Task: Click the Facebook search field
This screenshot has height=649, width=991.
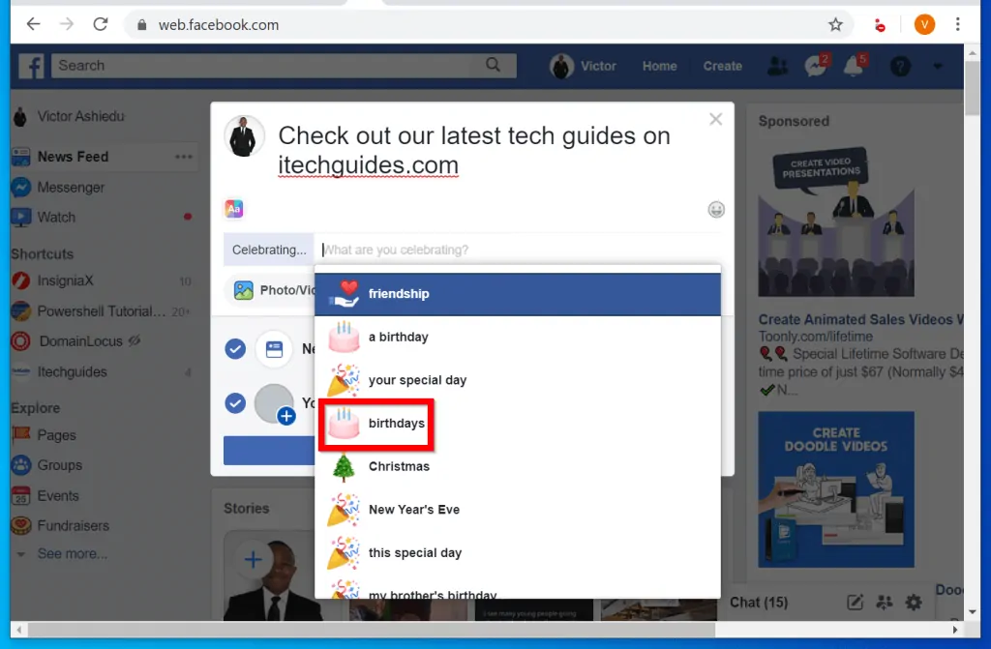Action: pyautogui.click(x=271, y=66)
